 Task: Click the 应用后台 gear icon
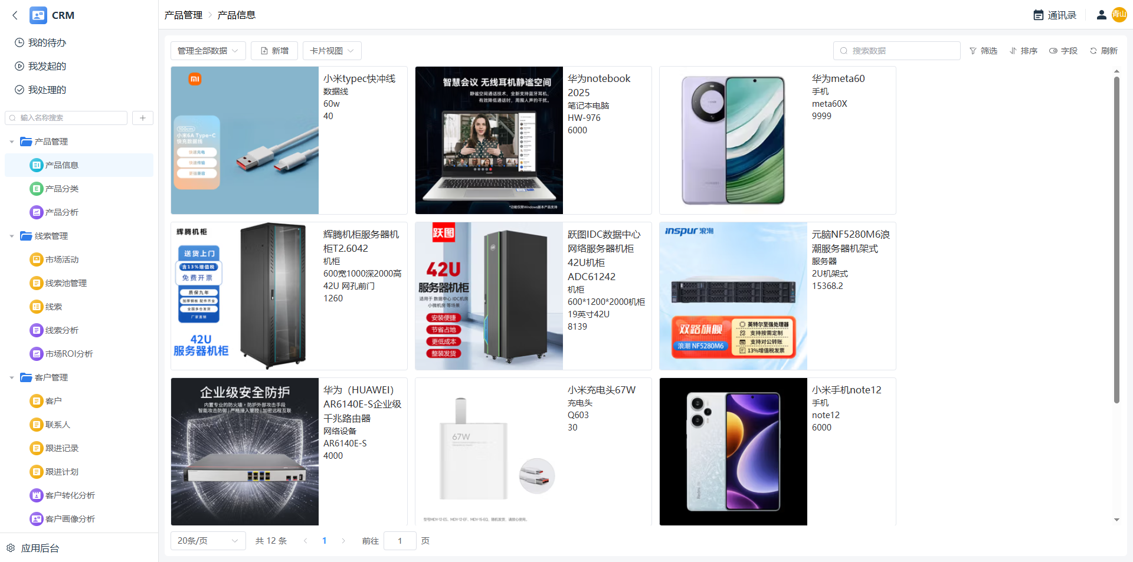pos(11,548)
